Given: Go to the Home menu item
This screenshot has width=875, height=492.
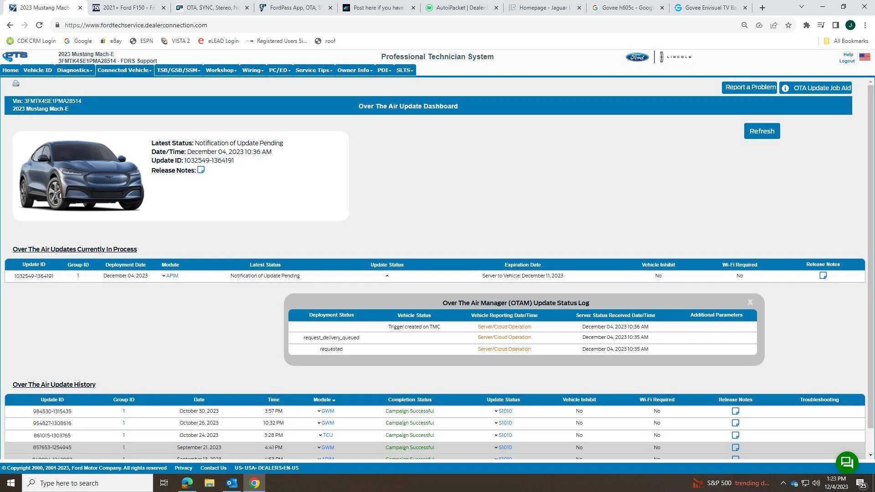Looking at the screenshot, I should [x=10, y=70].
